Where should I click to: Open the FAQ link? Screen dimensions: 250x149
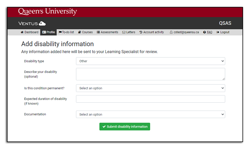click(x=209, y=32)
